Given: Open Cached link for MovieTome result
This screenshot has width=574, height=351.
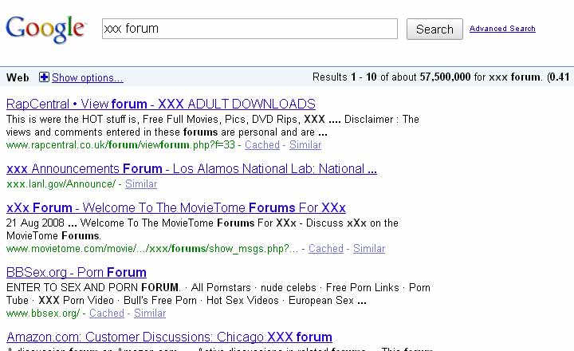Looking at the screenshot, I should [x=326, y=249].
